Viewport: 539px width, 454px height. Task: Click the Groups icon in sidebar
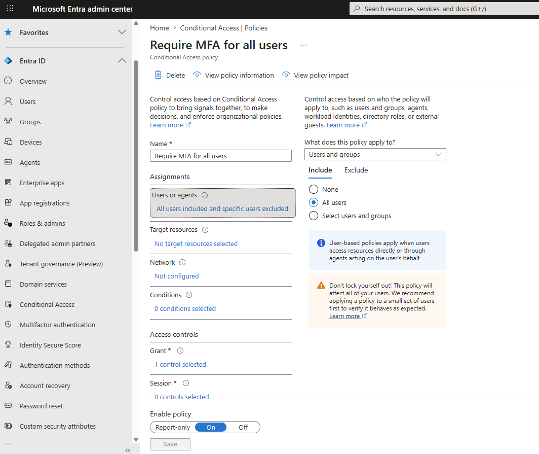pyautogui.click(x=8, y=121)
